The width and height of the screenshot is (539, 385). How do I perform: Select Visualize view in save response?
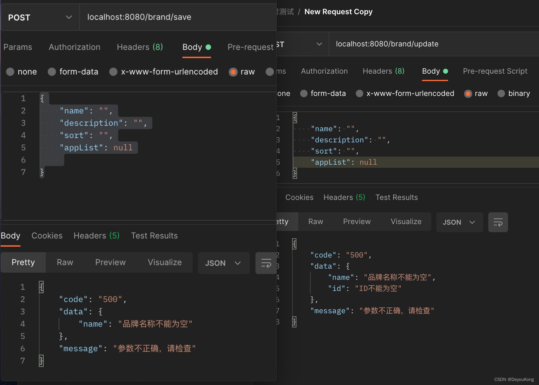click(x=165, y=262)
